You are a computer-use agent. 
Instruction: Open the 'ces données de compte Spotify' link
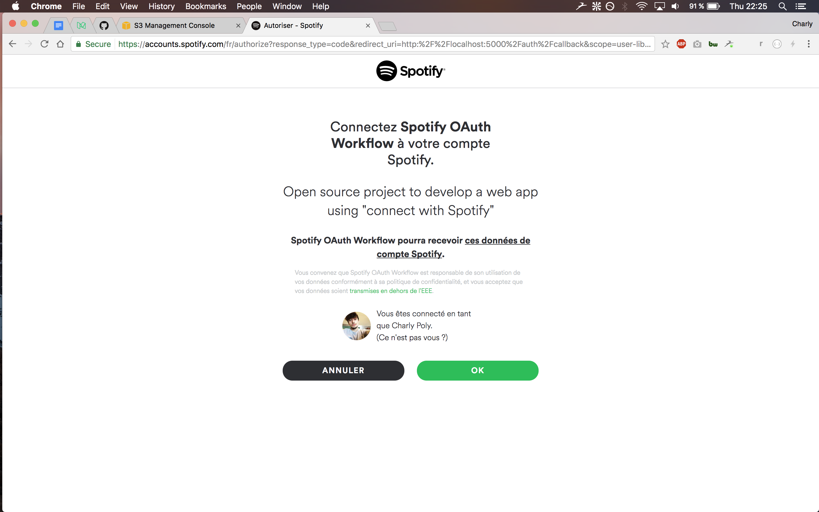[x=497, y=240]
